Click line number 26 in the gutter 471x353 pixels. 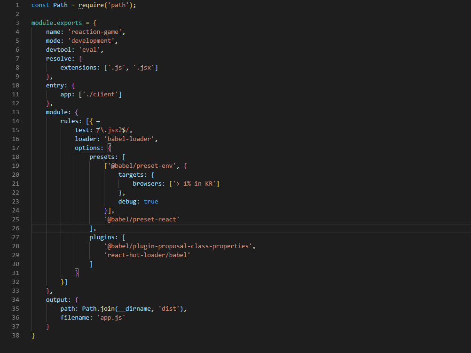[x=16, y=228]
